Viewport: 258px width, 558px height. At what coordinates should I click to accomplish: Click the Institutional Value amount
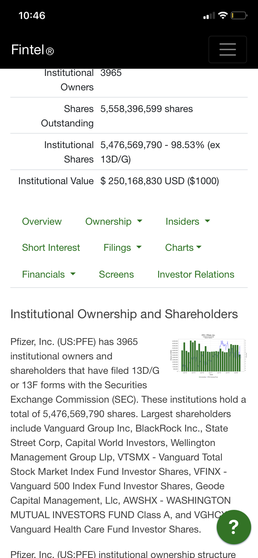(x=160, y=181)
